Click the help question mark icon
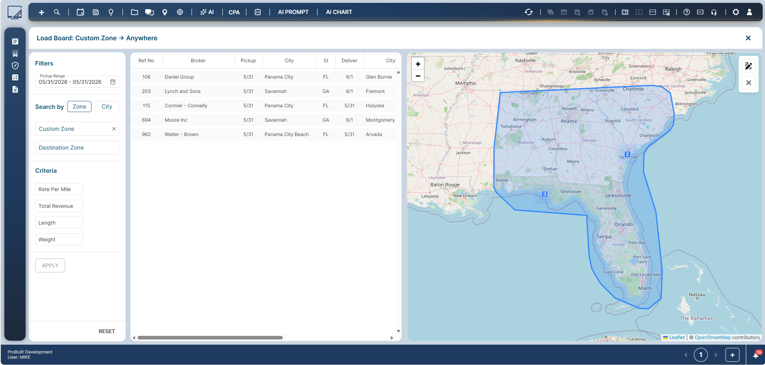The width and height of the screenshot is (765, 365). coord(687,12)
